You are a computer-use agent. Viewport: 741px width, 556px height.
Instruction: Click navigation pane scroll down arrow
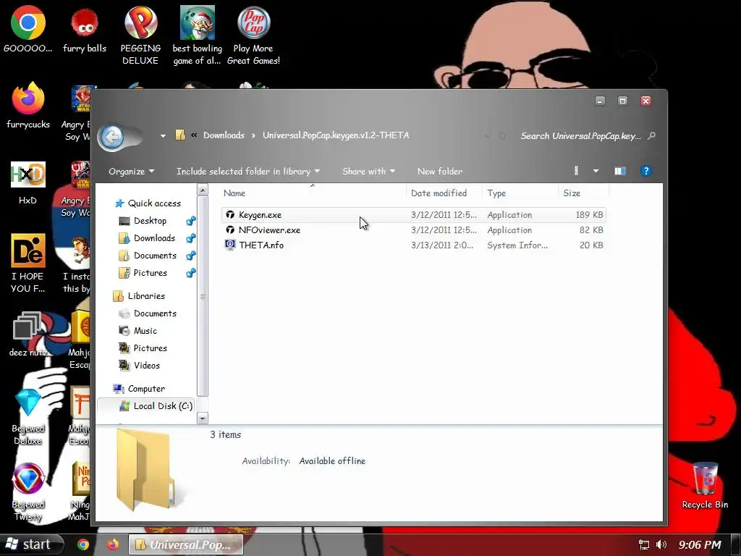pyautogui.click(x=203, y=418)
